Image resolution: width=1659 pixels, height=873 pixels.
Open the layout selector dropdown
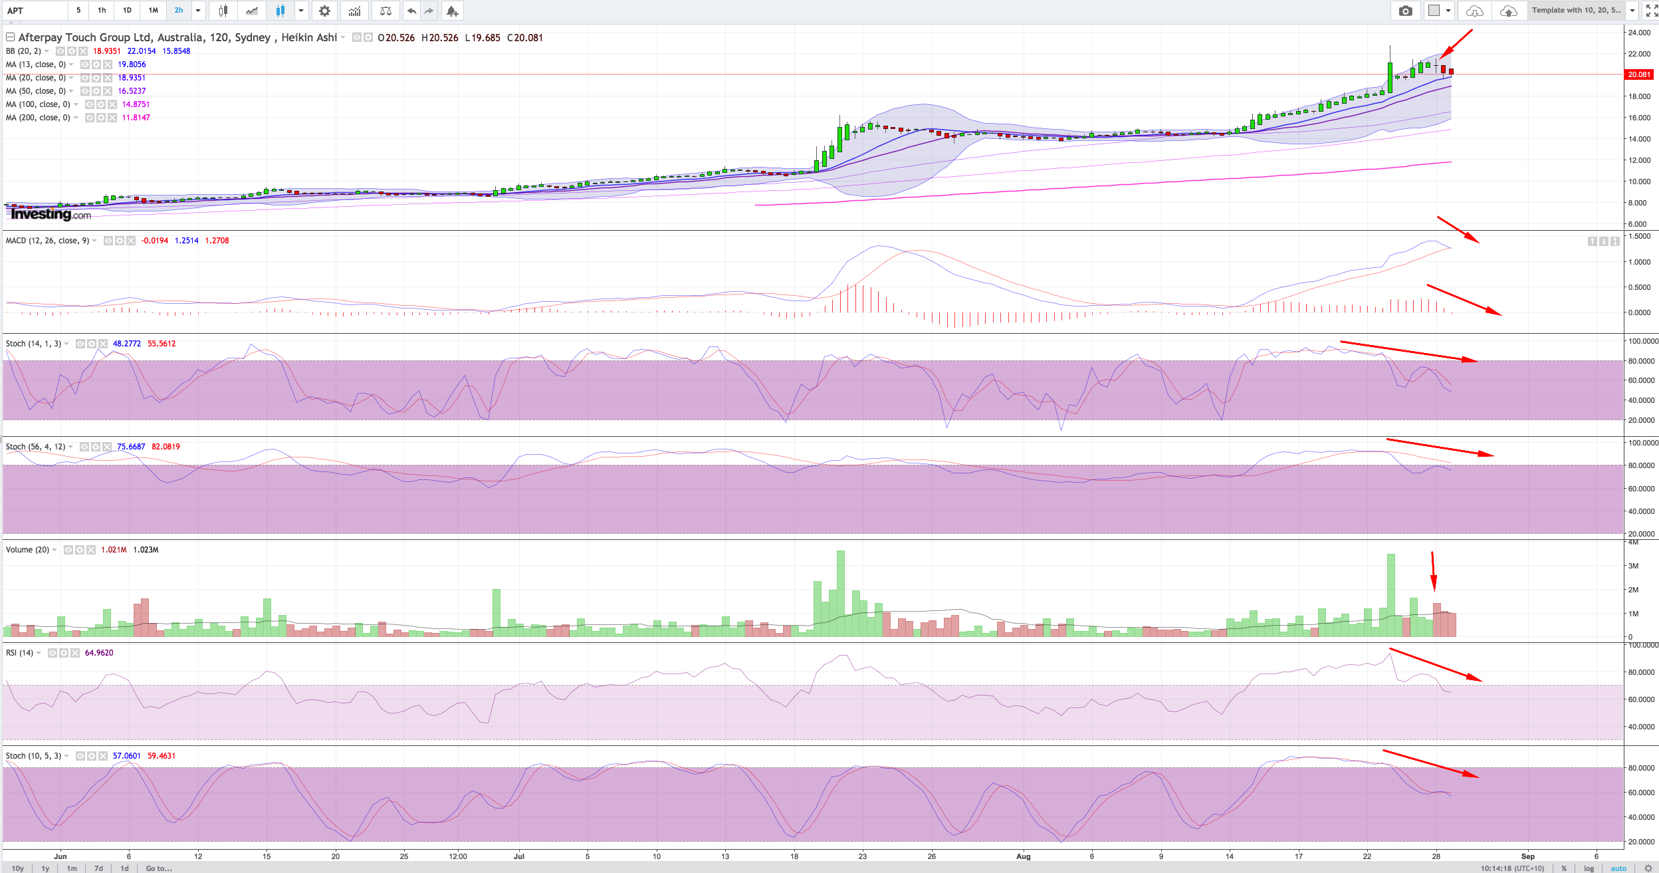pos(1440,11)
